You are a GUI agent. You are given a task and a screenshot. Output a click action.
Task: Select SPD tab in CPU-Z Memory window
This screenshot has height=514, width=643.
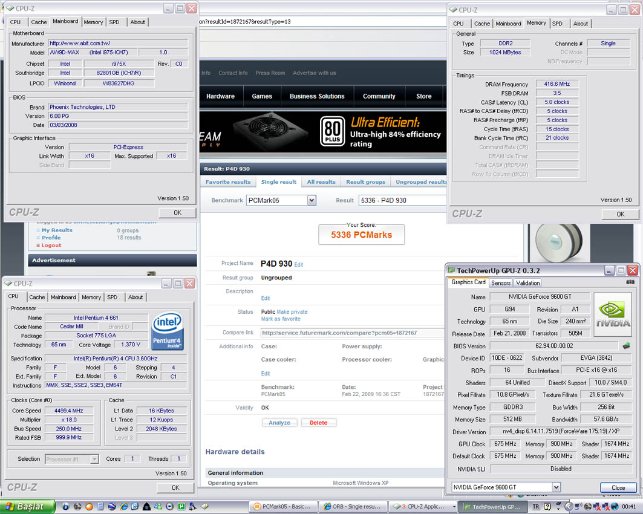click(557, 24)
